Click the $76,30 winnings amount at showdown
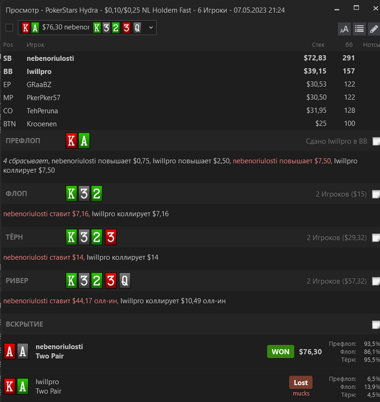Viewport: 380px width, 402px height. click(x=310, y=351)
